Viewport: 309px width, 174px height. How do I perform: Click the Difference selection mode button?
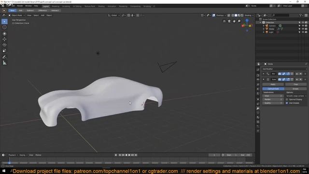[42, 11]
